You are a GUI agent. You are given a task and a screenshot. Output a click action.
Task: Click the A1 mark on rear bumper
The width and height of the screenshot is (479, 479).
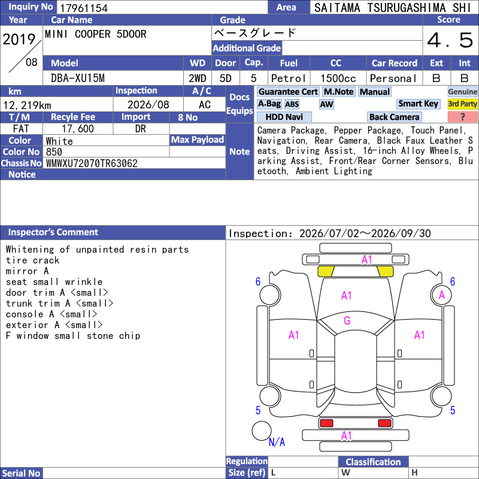[x=347, y=436]
